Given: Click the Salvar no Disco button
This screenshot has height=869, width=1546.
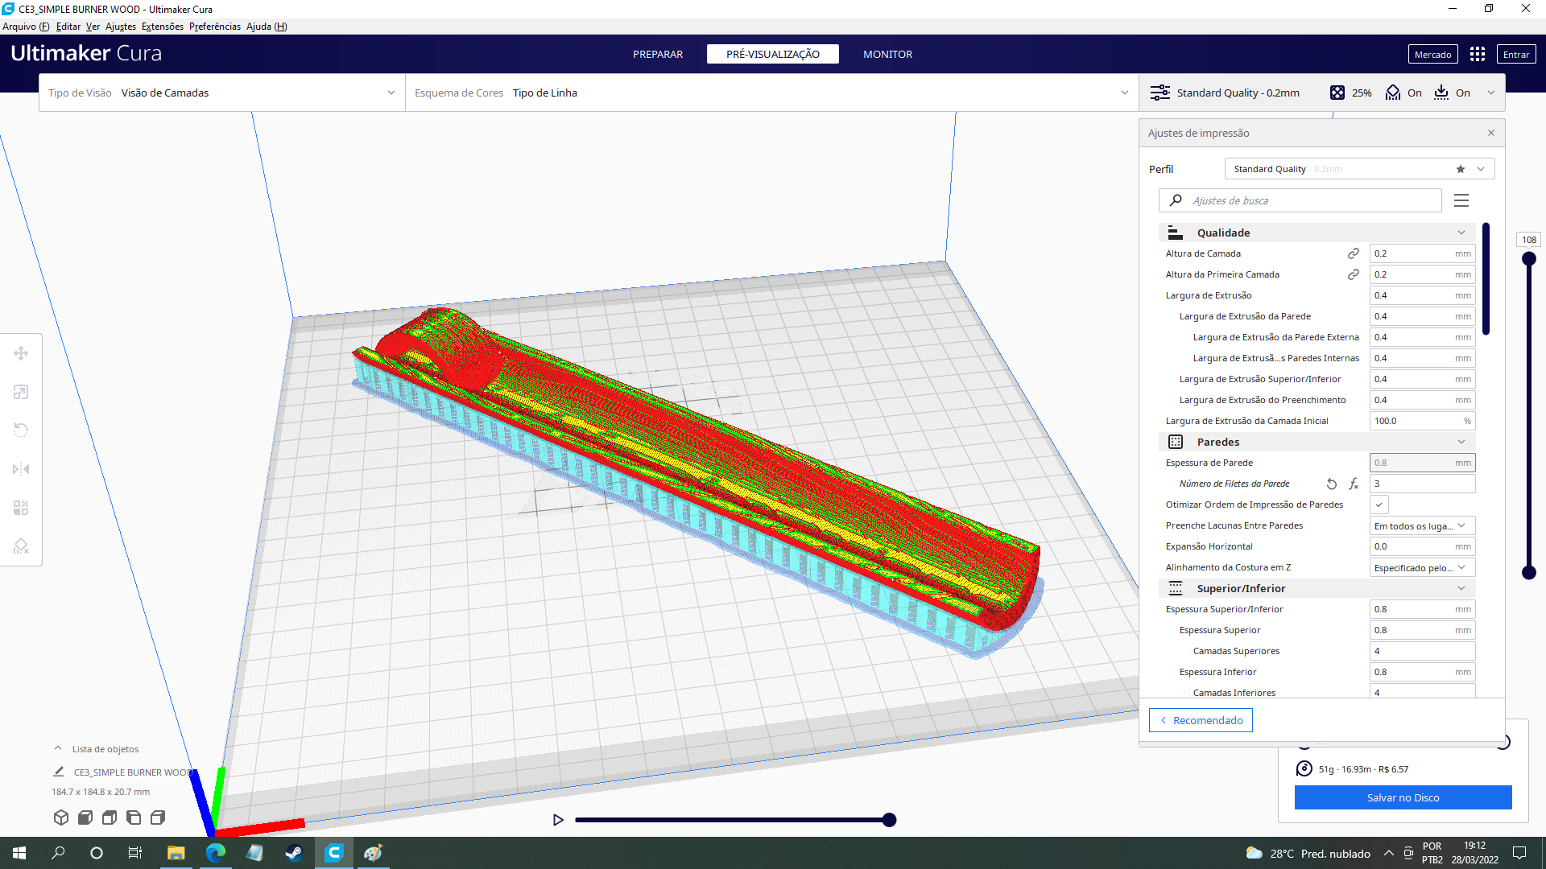Looking at the screenshot, I should click(1403, 797).
